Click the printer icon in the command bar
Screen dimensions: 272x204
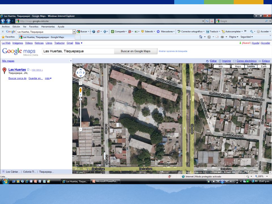click(222, 37)
